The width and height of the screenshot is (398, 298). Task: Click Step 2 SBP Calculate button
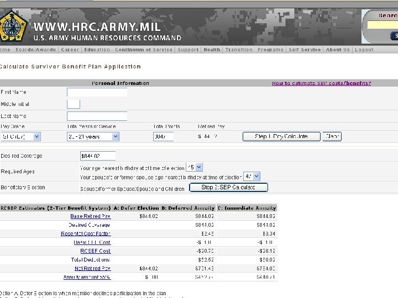point(228,187)
